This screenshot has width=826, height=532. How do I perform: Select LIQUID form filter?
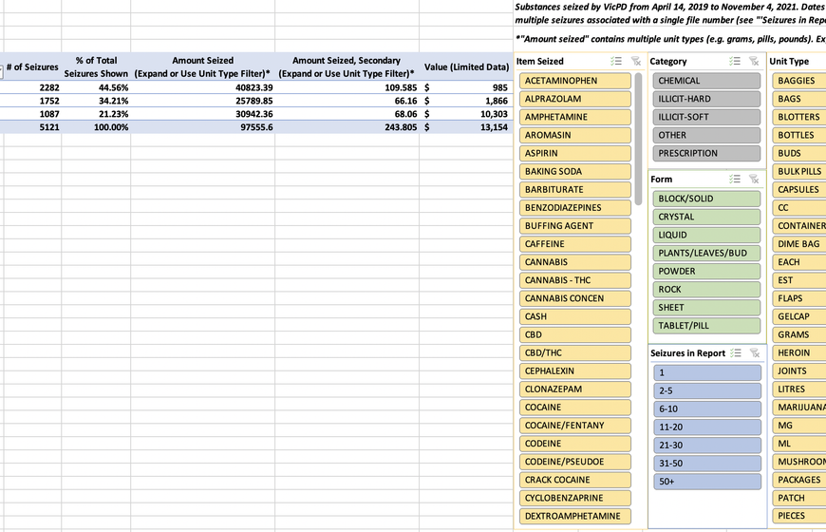pos(706,236)
